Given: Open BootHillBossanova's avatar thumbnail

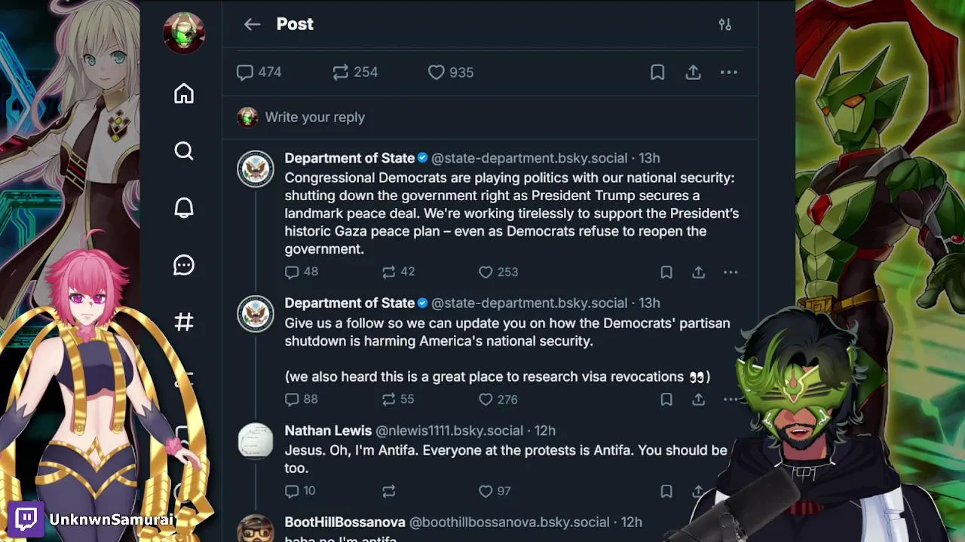Looking at the screenshot, I should (256, 528).
